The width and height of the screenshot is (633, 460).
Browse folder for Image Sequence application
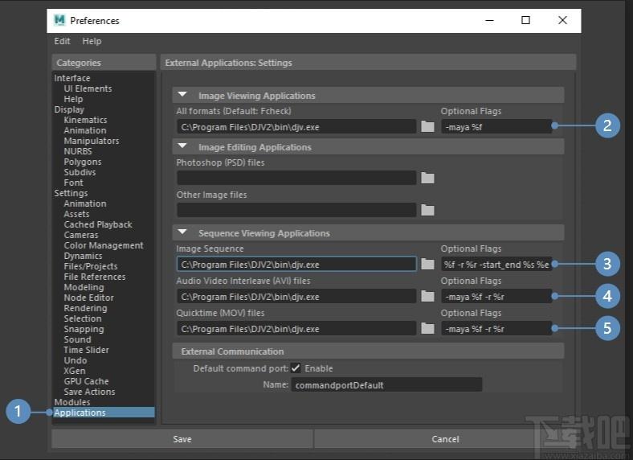[427, 264]
